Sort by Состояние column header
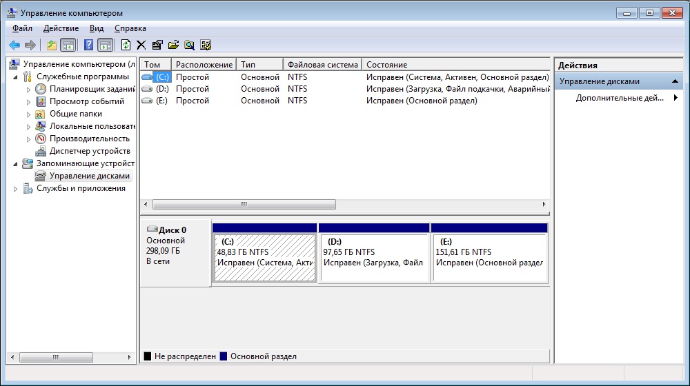 (456, 65)
